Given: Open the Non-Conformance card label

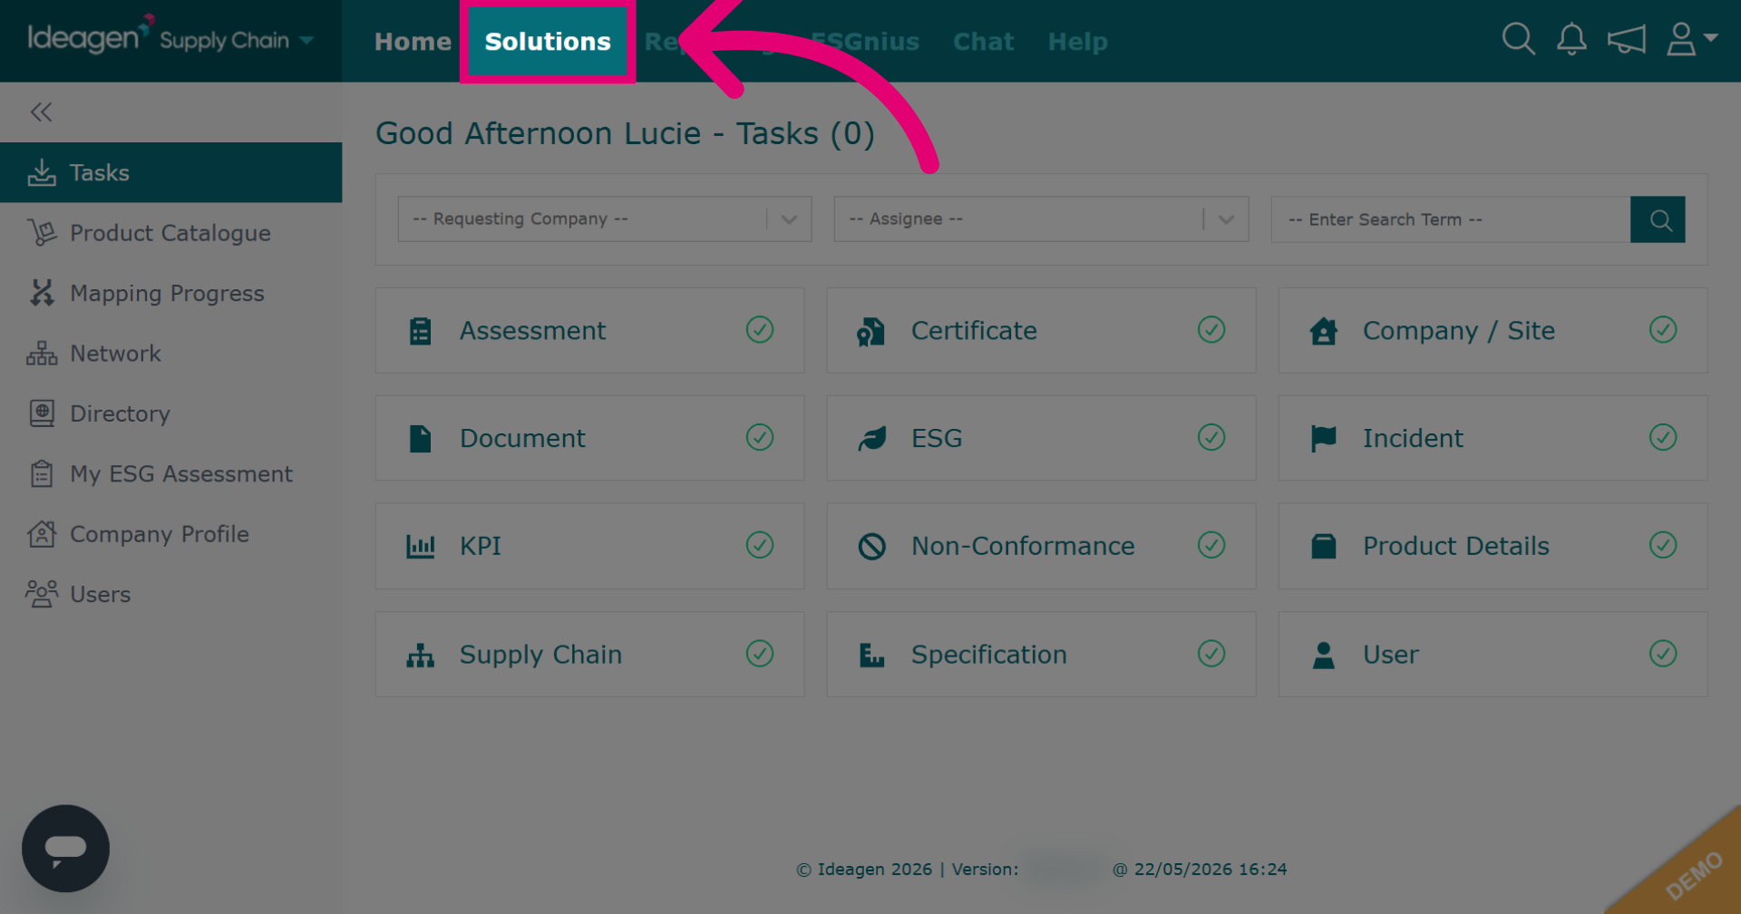Looking at the screenshot, I should point(1023,546).
